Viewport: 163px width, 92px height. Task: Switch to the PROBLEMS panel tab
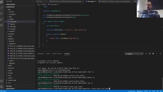coord(40,54)
